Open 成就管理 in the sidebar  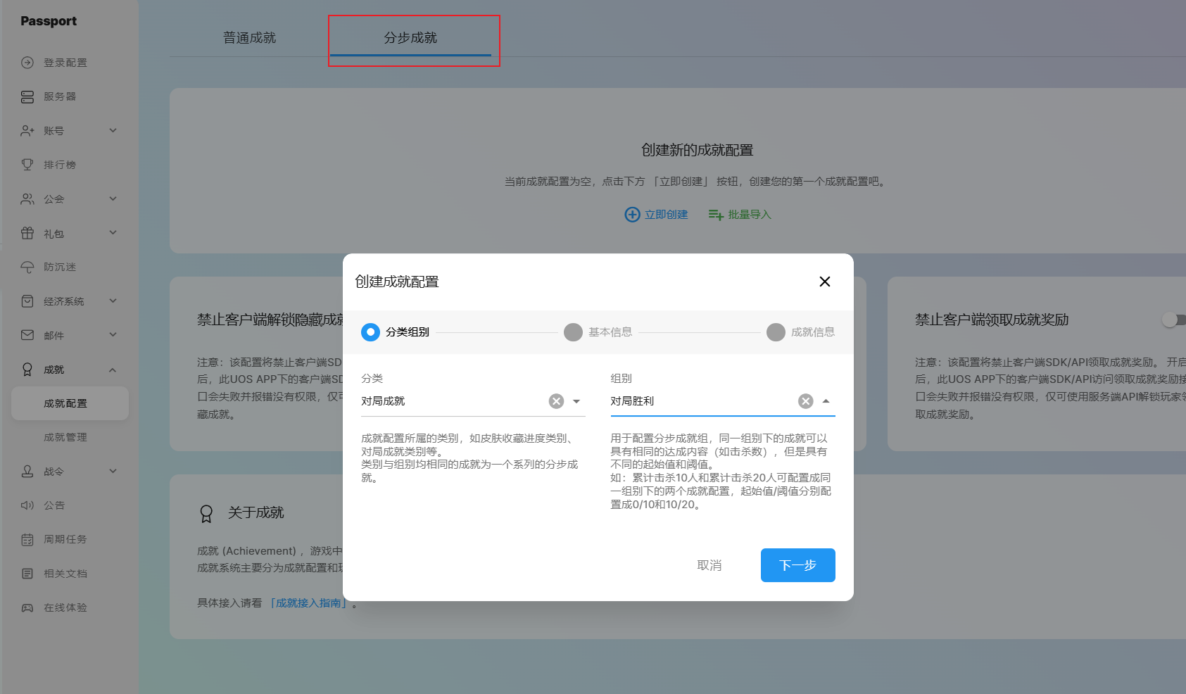(65, 437)
